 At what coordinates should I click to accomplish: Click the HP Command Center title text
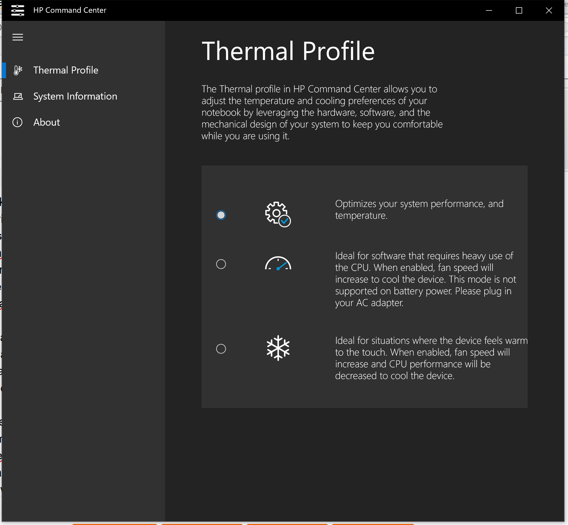70,10
